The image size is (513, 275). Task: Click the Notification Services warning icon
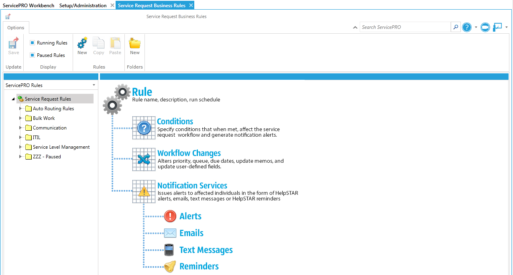[x=144, y=192]
